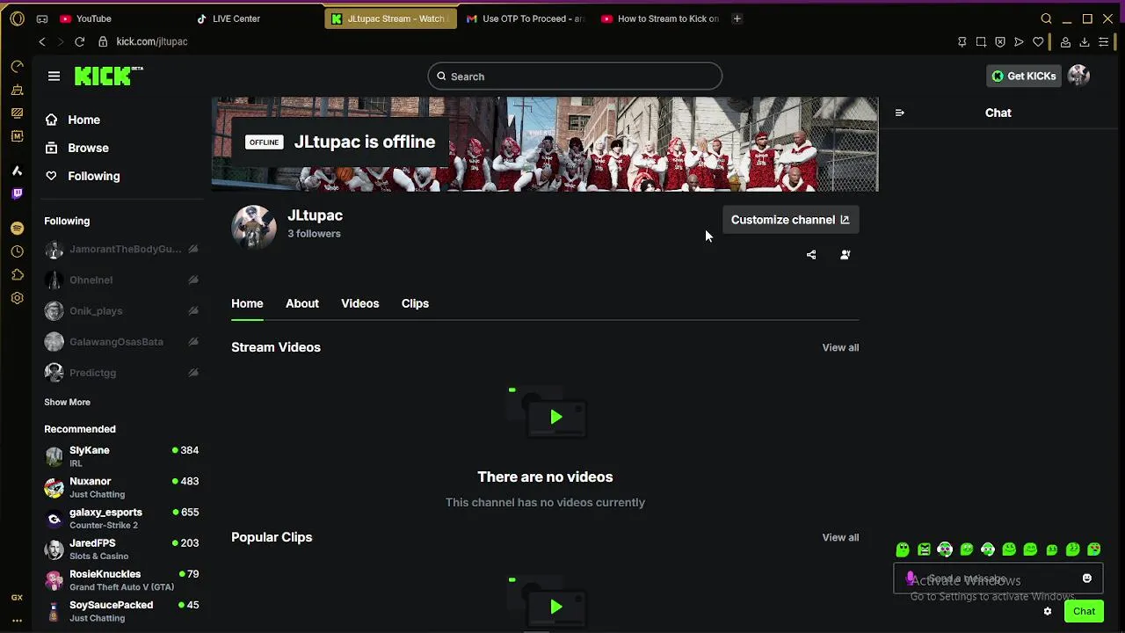1125x633 pixels.
Task: Click the follow user icon beside share
Action: pyautogui.click(x=846, y=255)
